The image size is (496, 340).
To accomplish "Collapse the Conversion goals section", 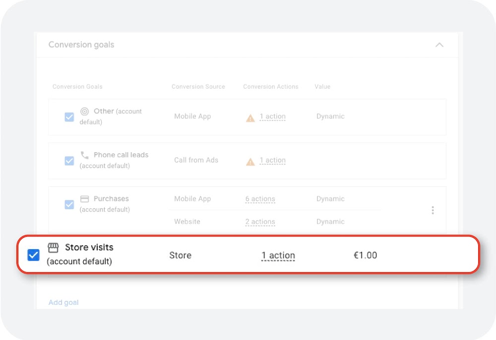I will pos(439,45).
